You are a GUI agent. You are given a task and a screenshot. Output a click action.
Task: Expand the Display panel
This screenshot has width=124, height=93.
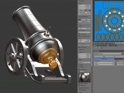click(x=79, y=65)
